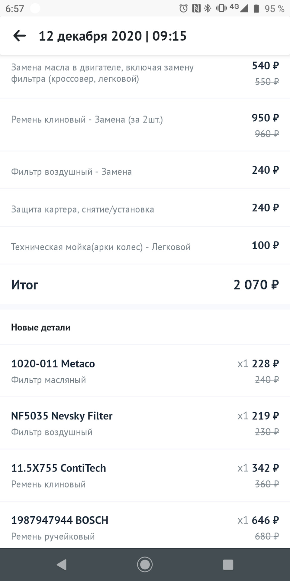This screenshot has width=290, height=581.
Task: Tap the alarm clock status icon
Action: (x=183, y=8)
